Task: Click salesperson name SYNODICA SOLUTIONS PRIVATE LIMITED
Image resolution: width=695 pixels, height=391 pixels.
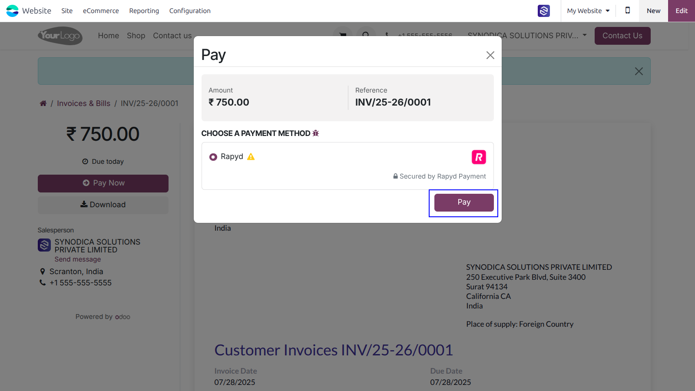Action: coord(97,246)
